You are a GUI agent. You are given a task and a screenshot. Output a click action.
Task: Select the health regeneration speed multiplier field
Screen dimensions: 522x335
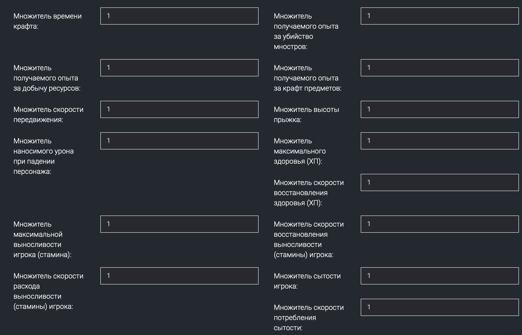tap(439, 182)
